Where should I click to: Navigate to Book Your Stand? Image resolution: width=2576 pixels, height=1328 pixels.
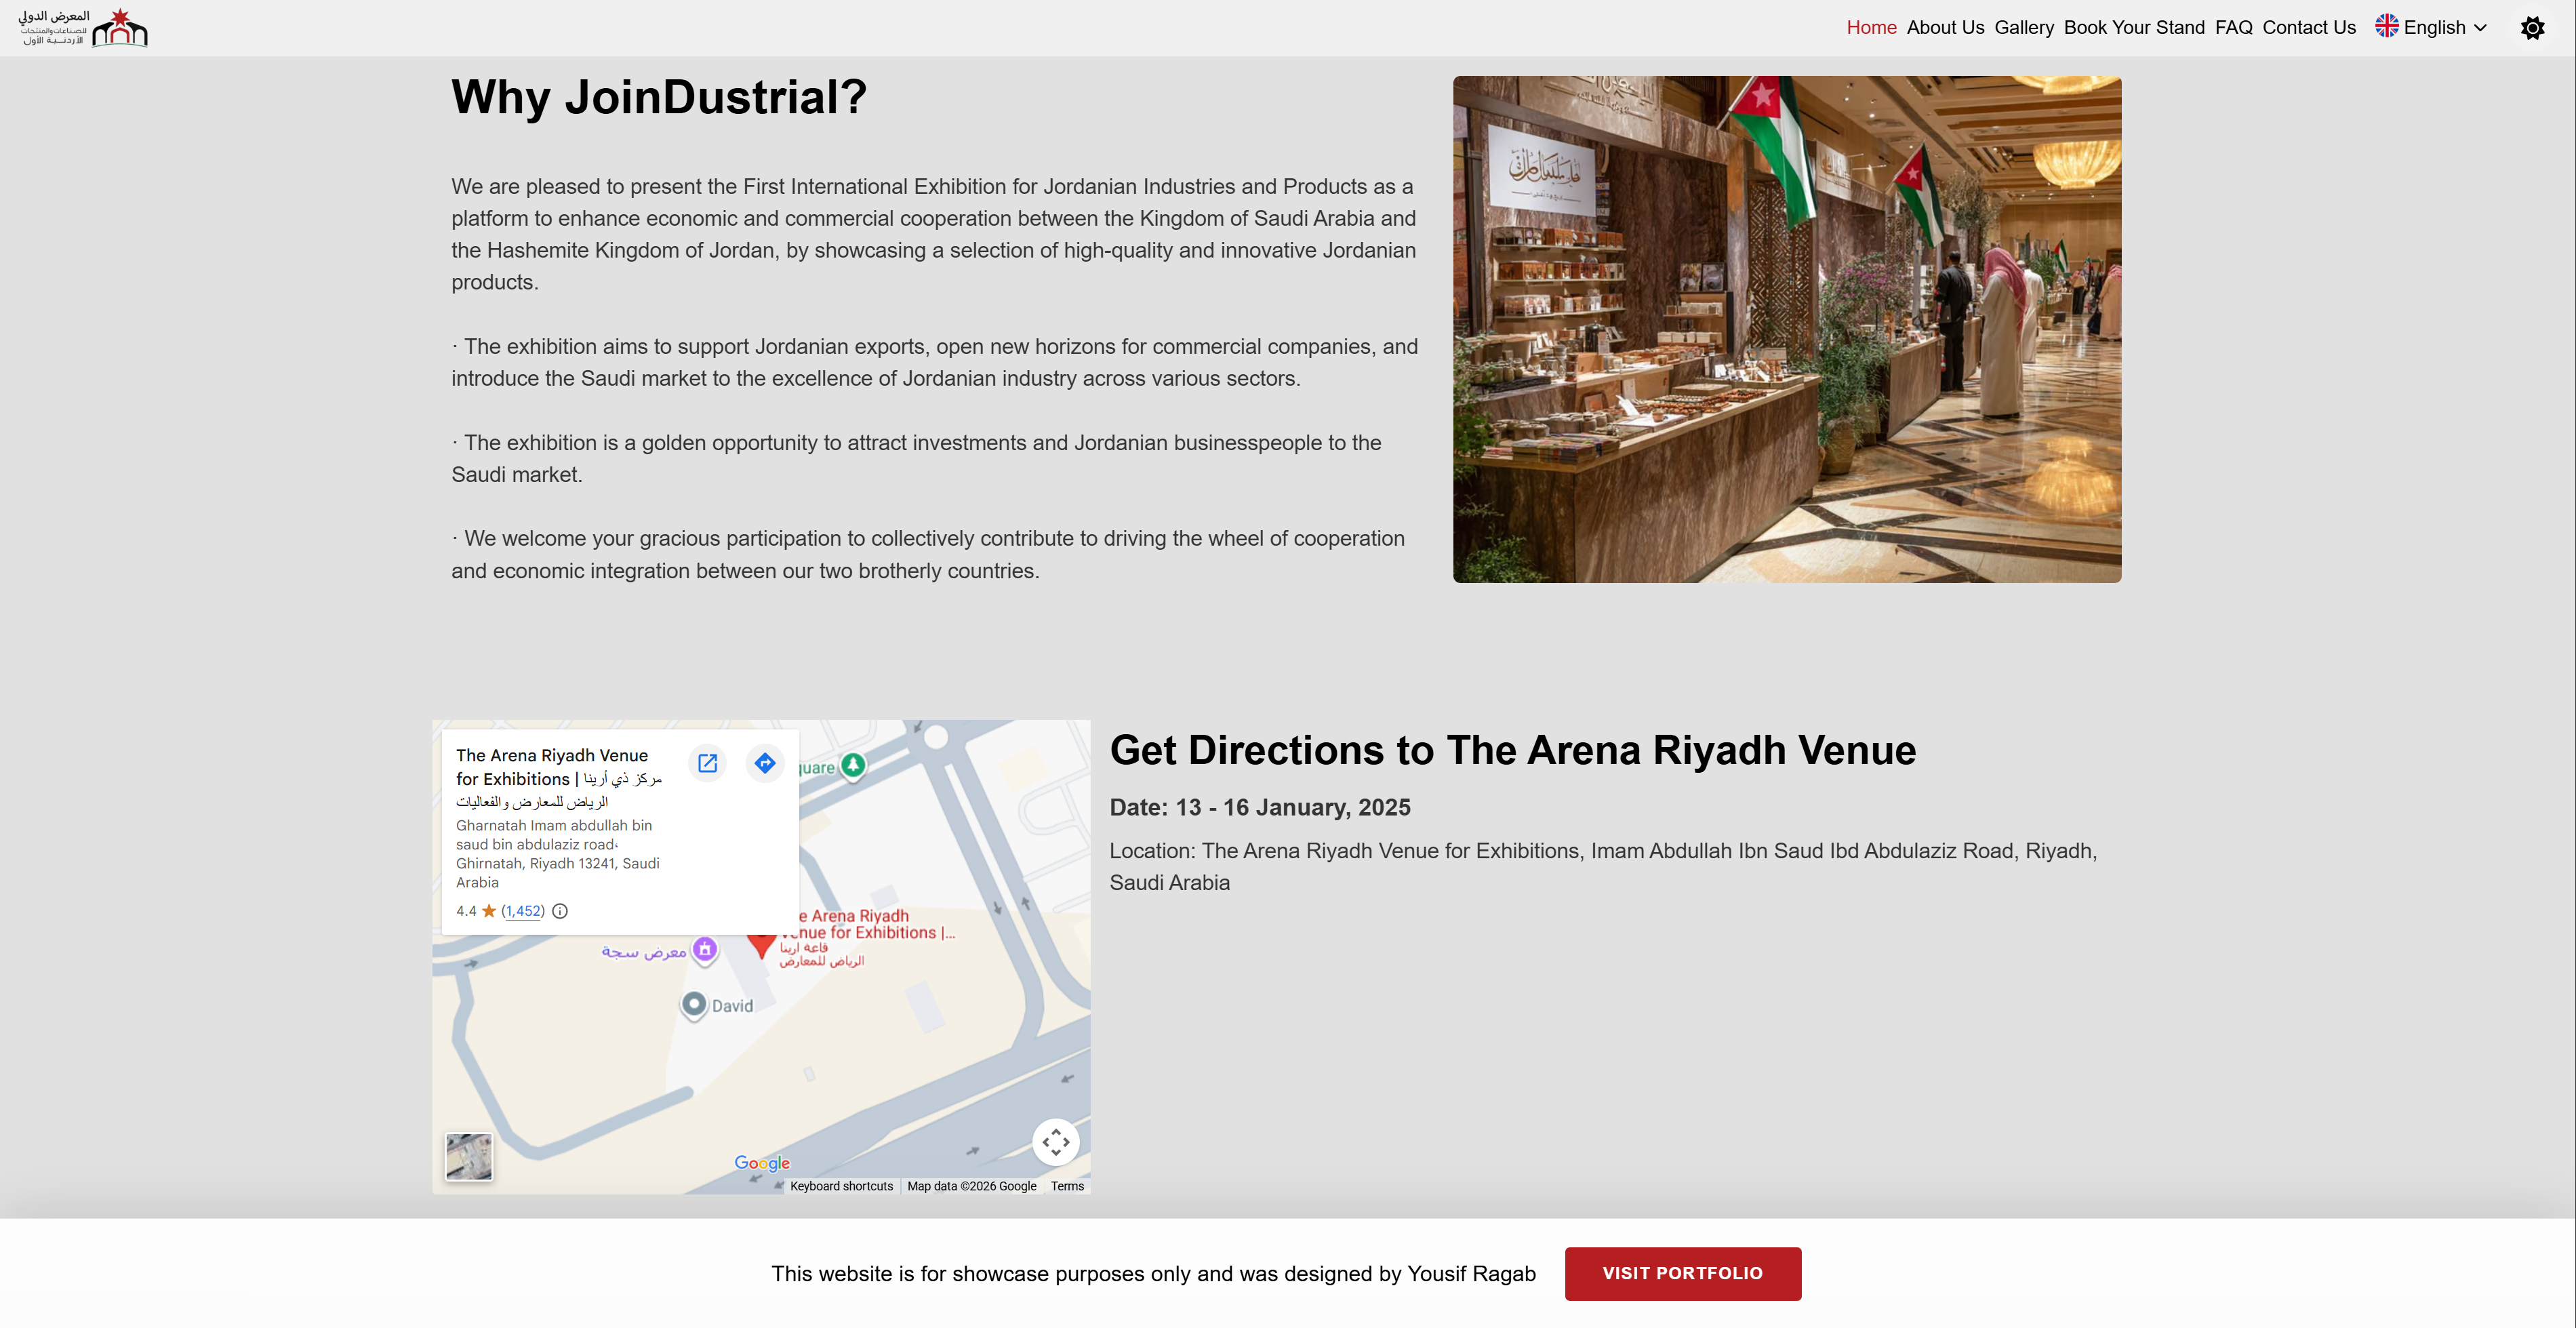[x=2134, y=28]
